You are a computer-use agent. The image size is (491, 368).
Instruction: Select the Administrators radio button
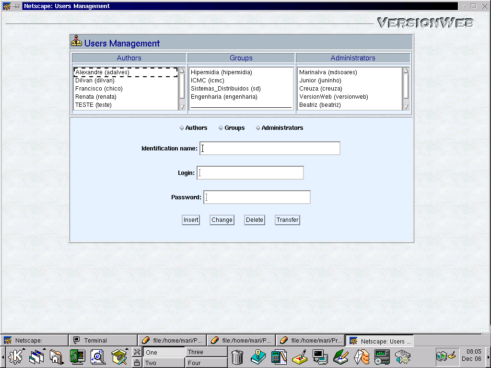click(x=257, y=127)
